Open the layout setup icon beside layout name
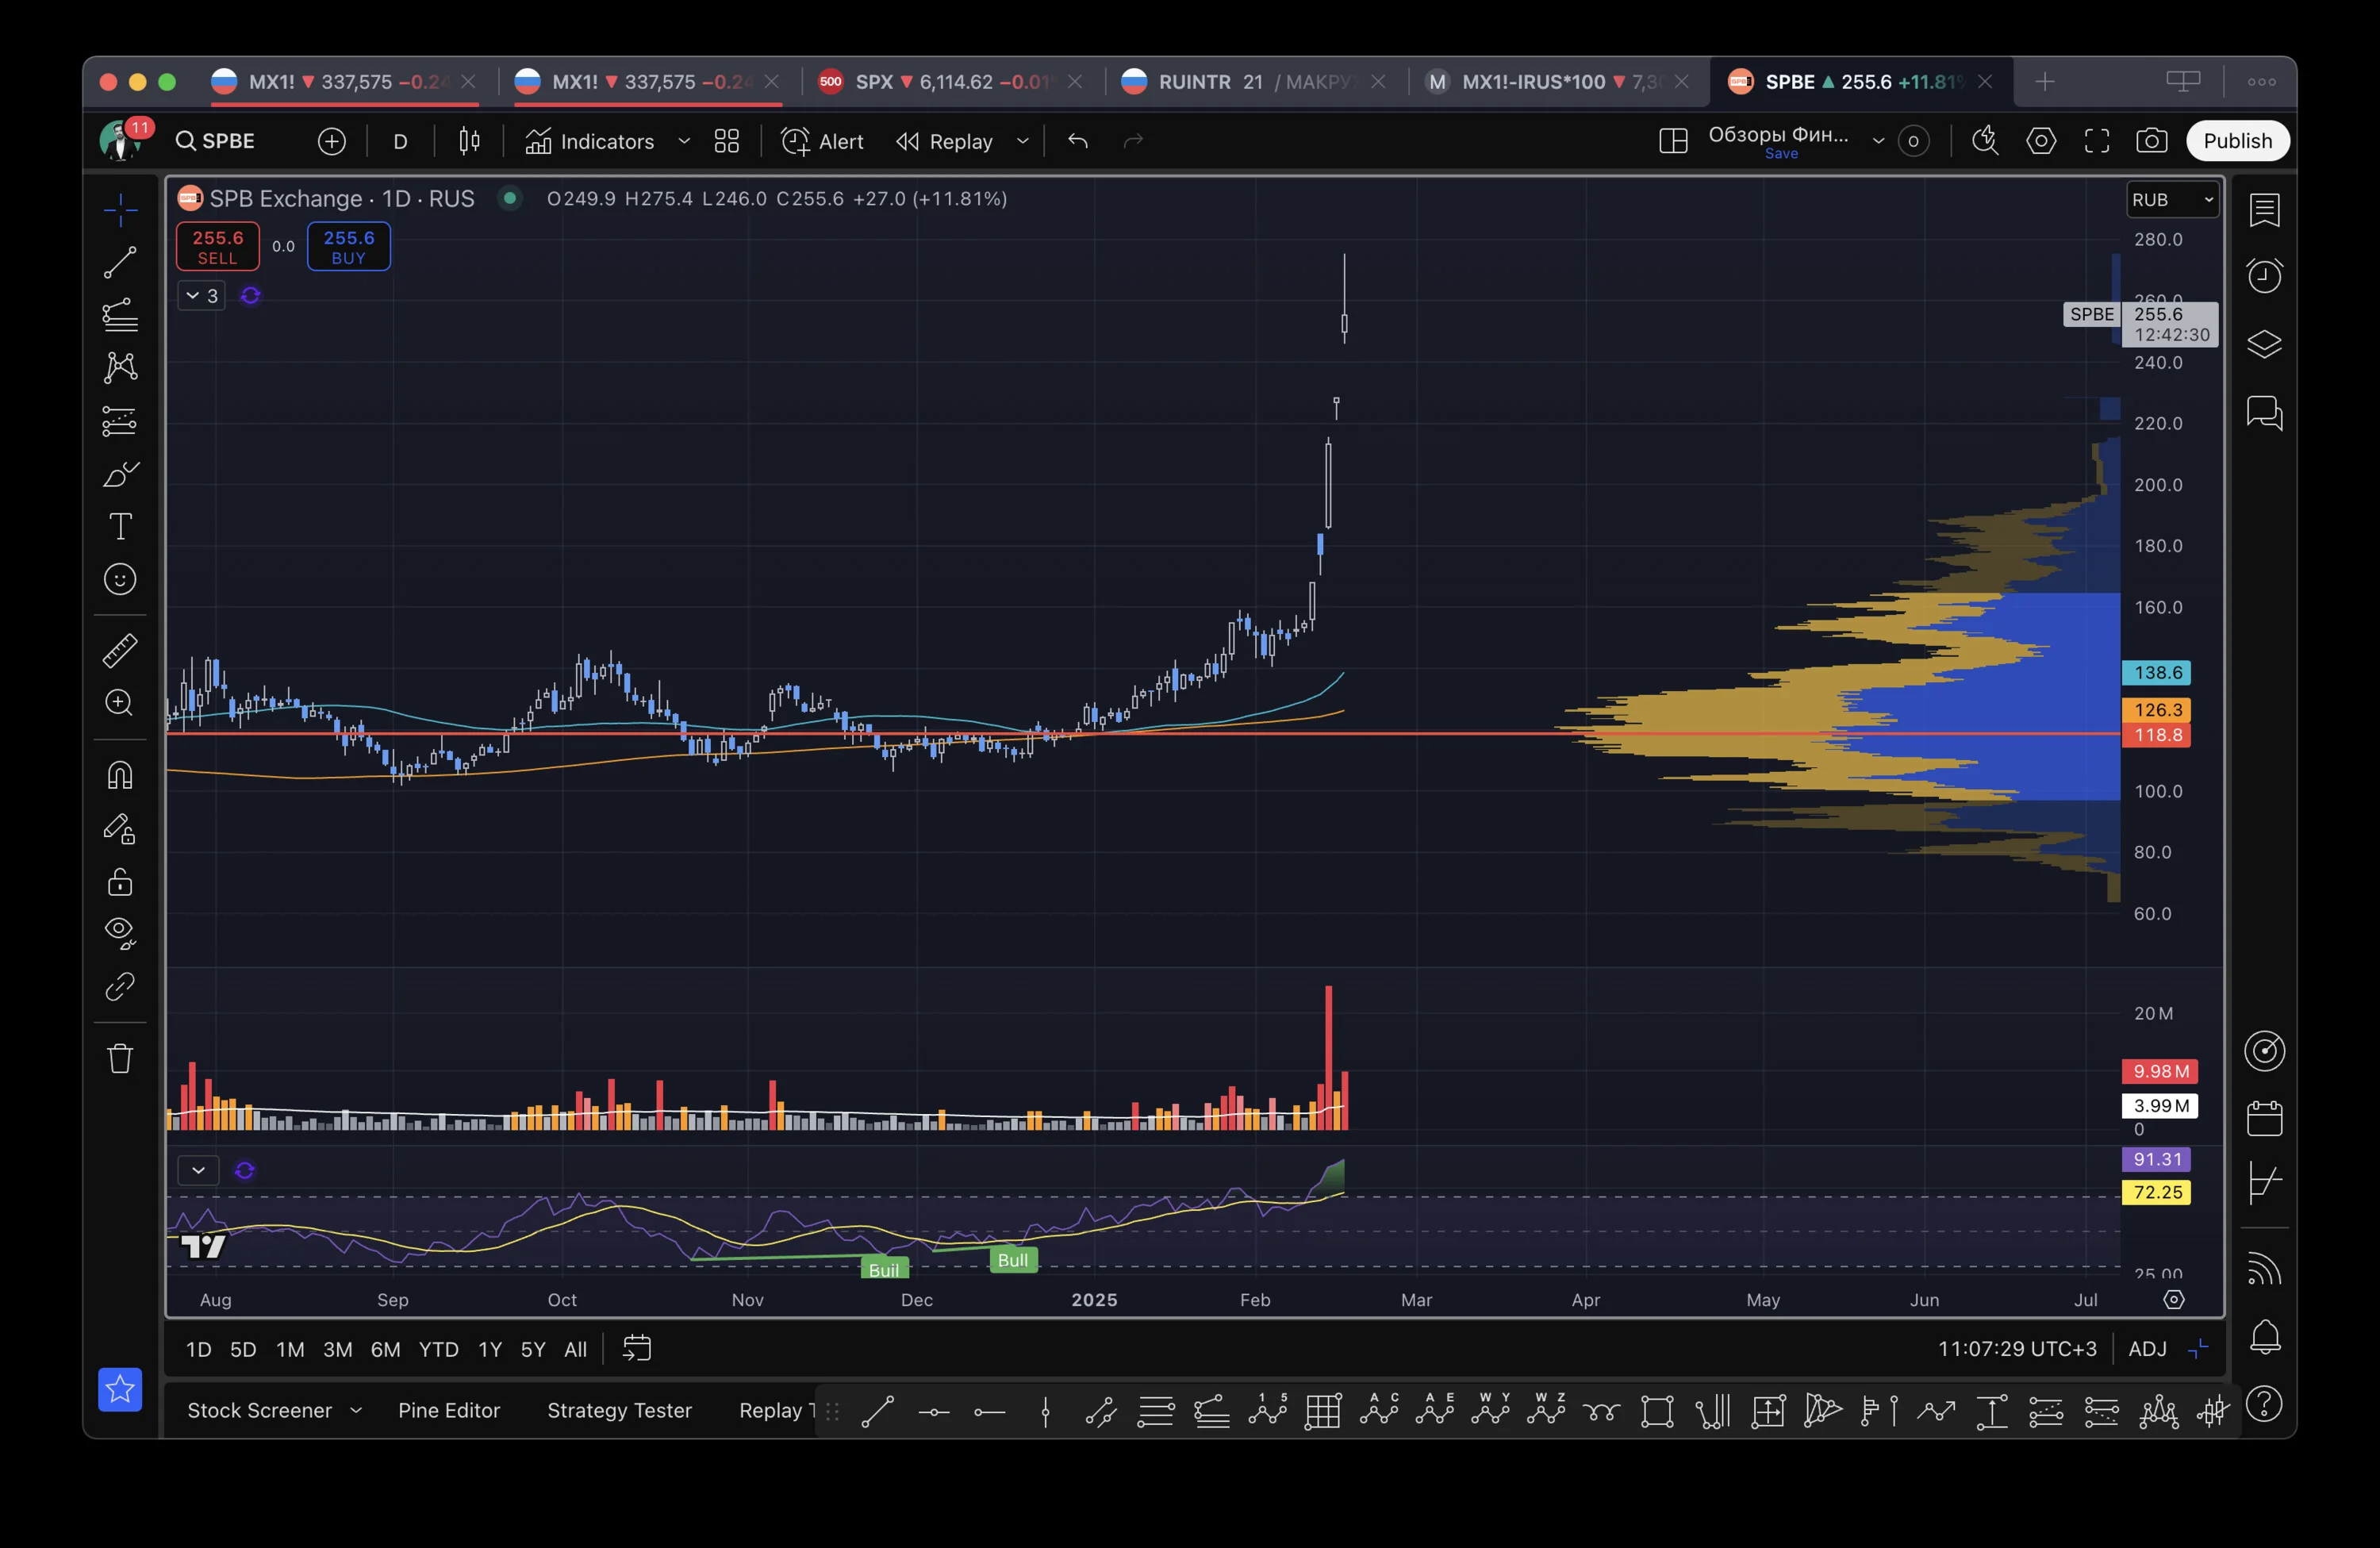 tap(1673, 141)
